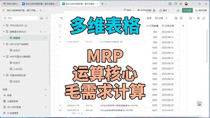Click the vertical scrollbar of the table
Image resolution: width=210 pixels, height=118 pixels.
[x=207, y=46]
